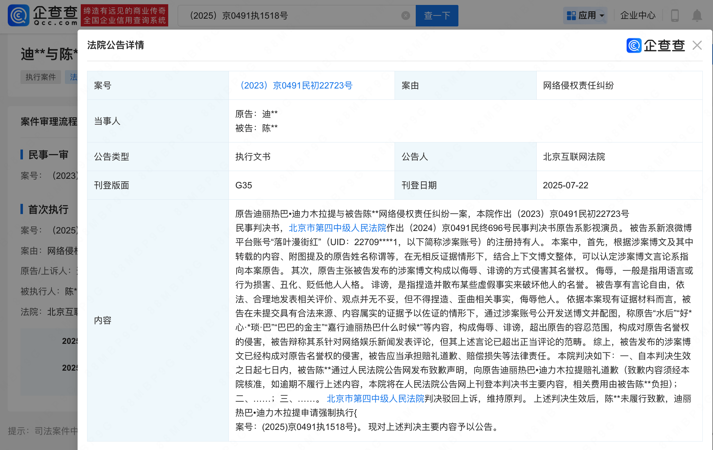Close the 法院公告详情 dialog
Image resolution: width=713 pixels, height=450 pixels.
pos(697,45)
